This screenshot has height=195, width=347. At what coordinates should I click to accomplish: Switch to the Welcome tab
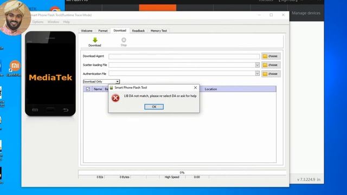(87, 31)
